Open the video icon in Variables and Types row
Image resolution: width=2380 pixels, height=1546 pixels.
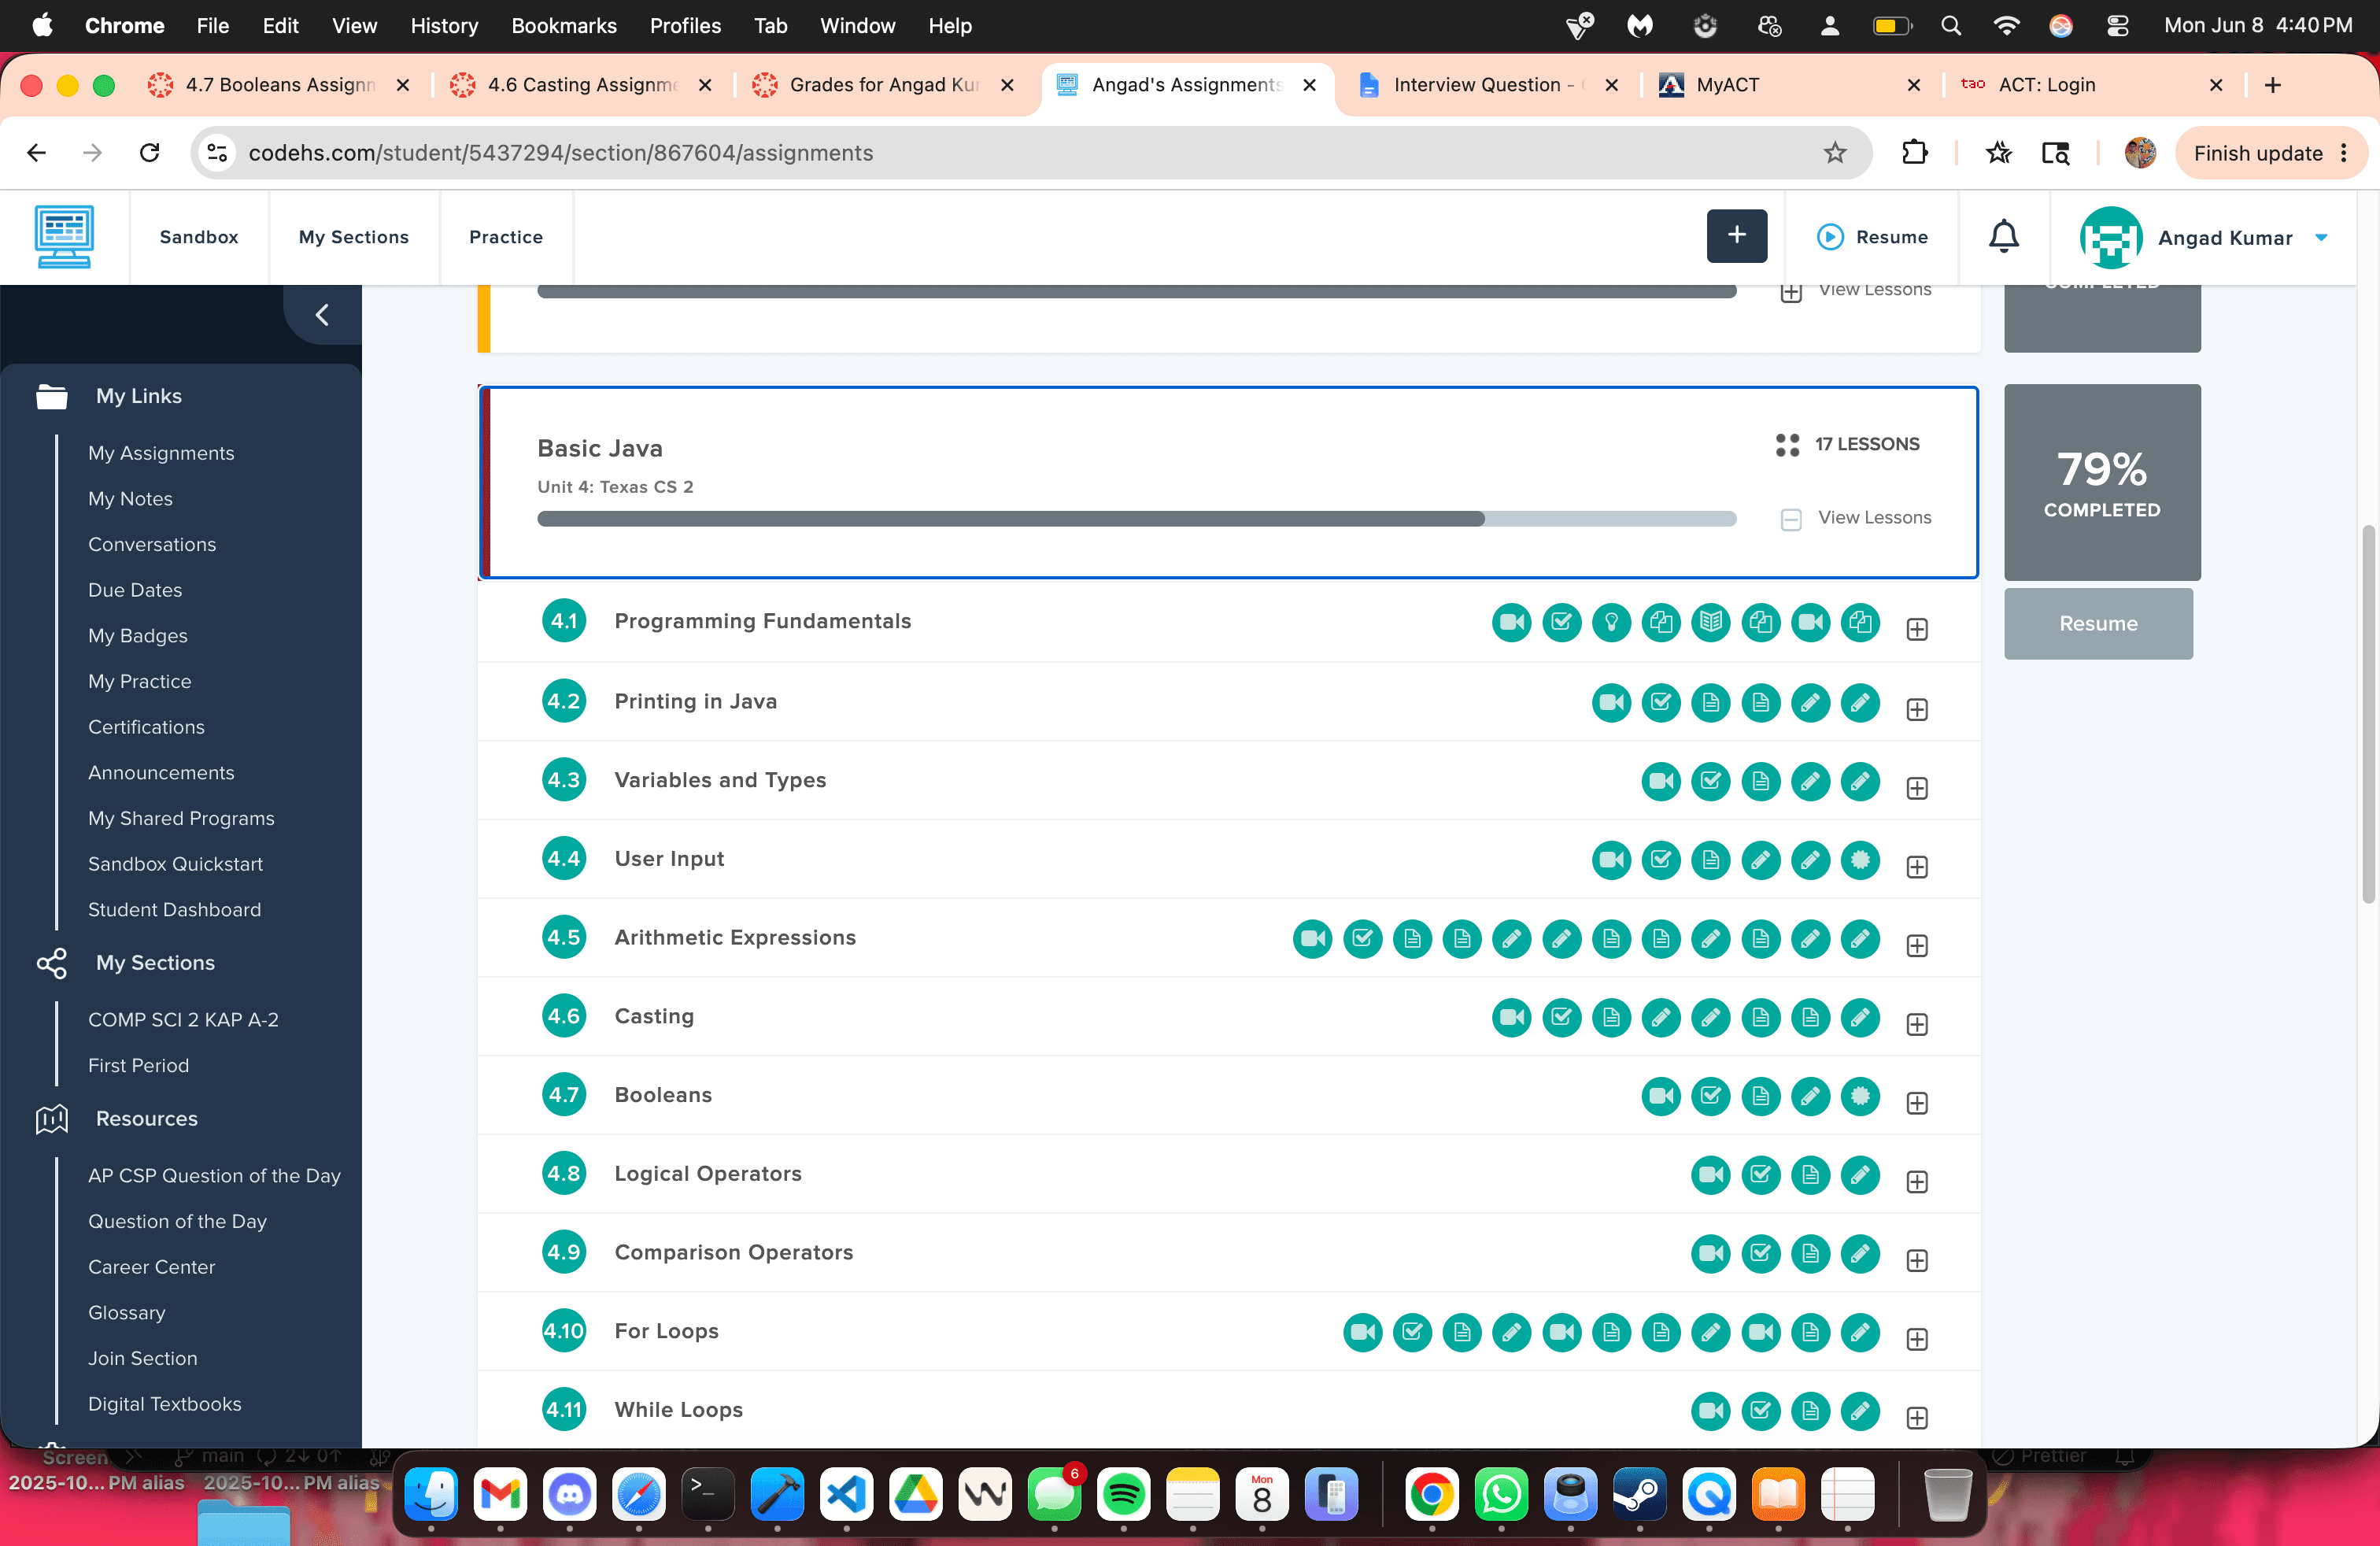[1661, 781]
